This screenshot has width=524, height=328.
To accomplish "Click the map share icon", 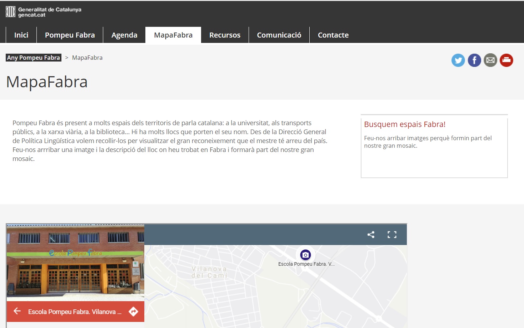I will coord(371,235).
